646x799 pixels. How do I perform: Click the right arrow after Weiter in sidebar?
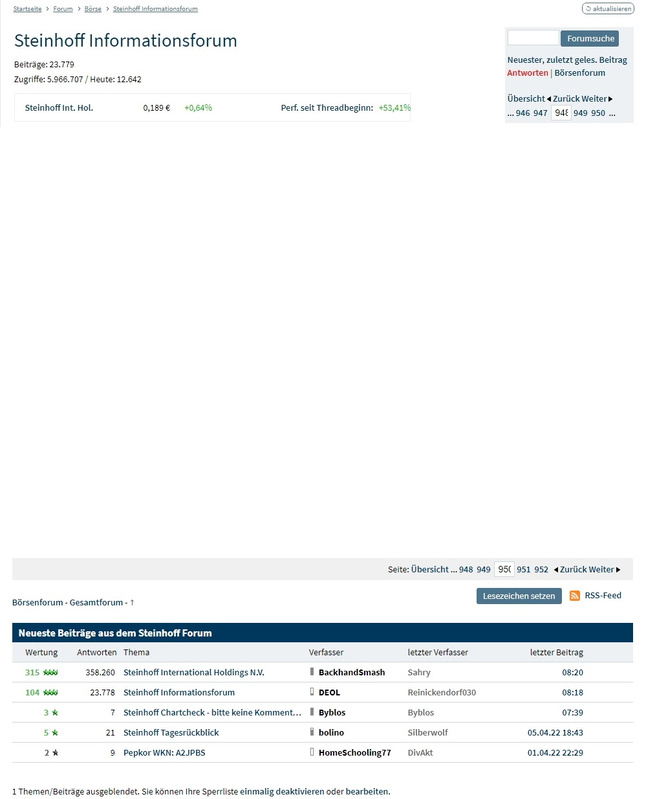tap(610, 99)
